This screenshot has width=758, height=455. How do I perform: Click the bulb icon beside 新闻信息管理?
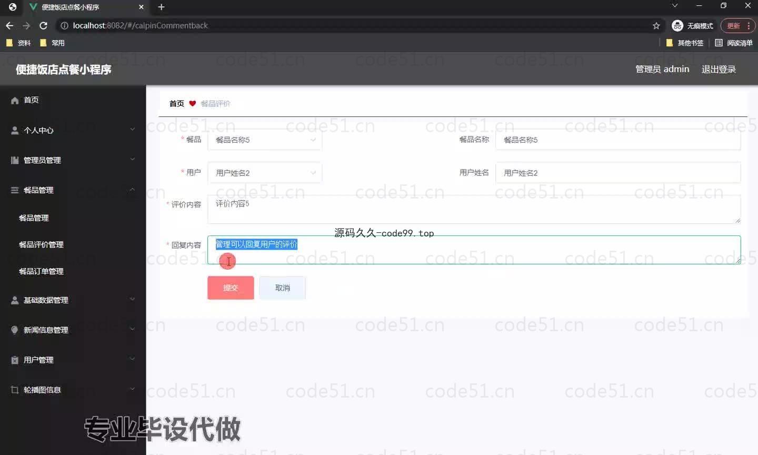point(15,330)
